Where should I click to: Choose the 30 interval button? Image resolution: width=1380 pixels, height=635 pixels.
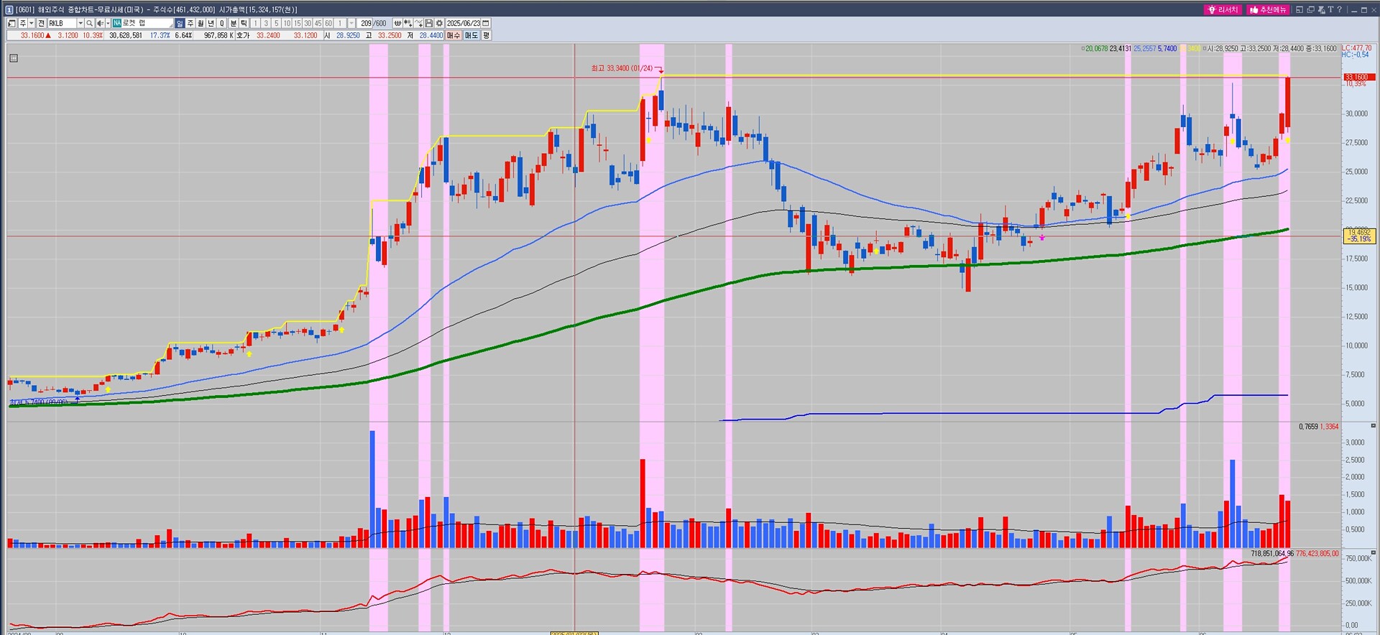308,23
